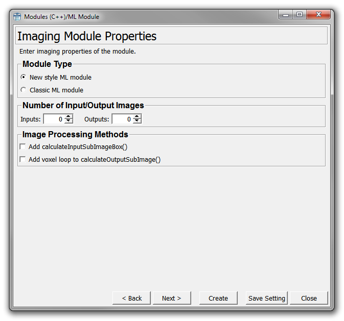Click inside the Inputs number field
The image size is (344, 321).
pyautogui.click(x=54, y=119)
